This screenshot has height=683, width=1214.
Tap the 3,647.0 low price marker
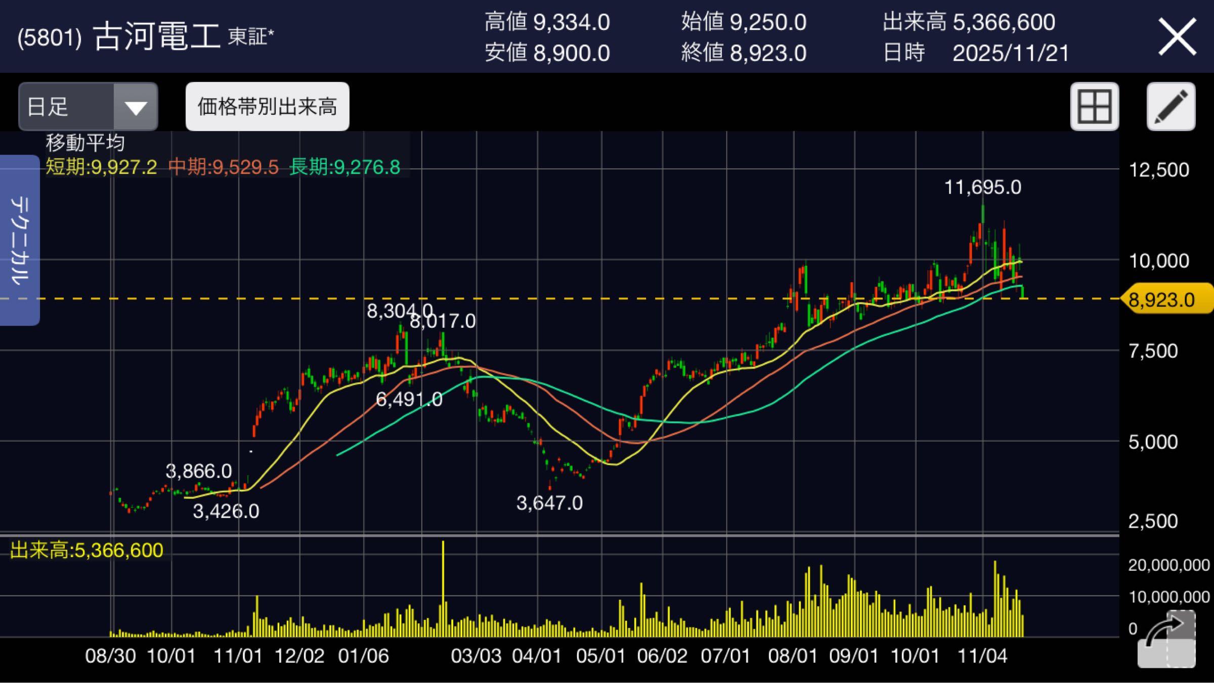coord(549,503)
